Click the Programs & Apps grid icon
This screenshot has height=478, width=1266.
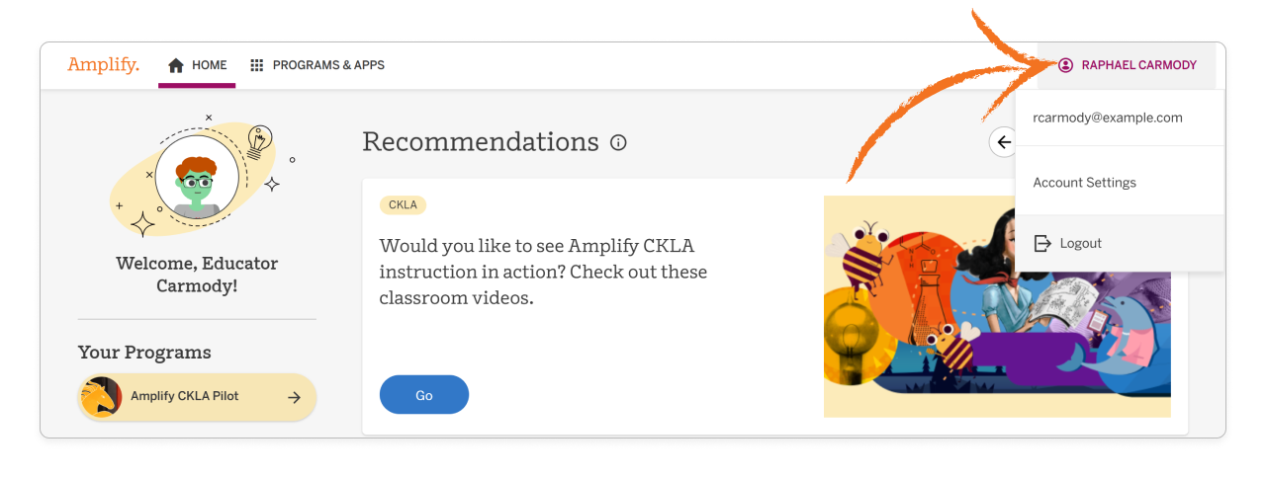tap(257, 65)
